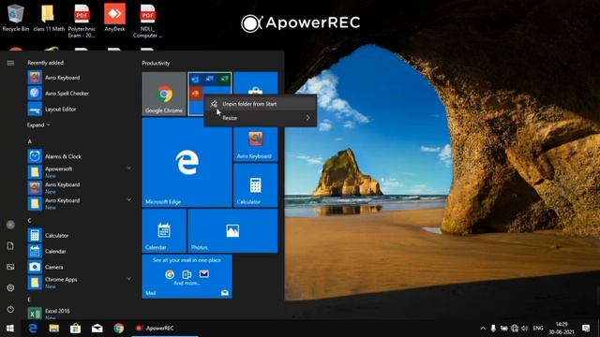Image resolution: width=600 pixels, height=337 pixels.
Task: Click the letter A group header
Action: (x=29, y=141)
